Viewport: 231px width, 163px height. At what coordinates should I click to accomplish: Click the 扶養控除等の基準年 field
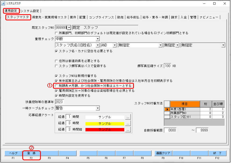[59, 102]
